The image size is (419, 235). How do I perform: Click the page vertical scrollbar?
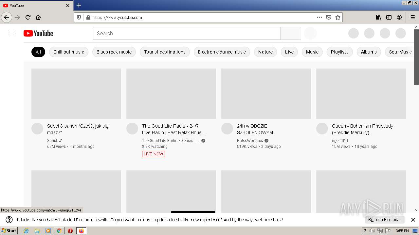(x=416, y=57)
